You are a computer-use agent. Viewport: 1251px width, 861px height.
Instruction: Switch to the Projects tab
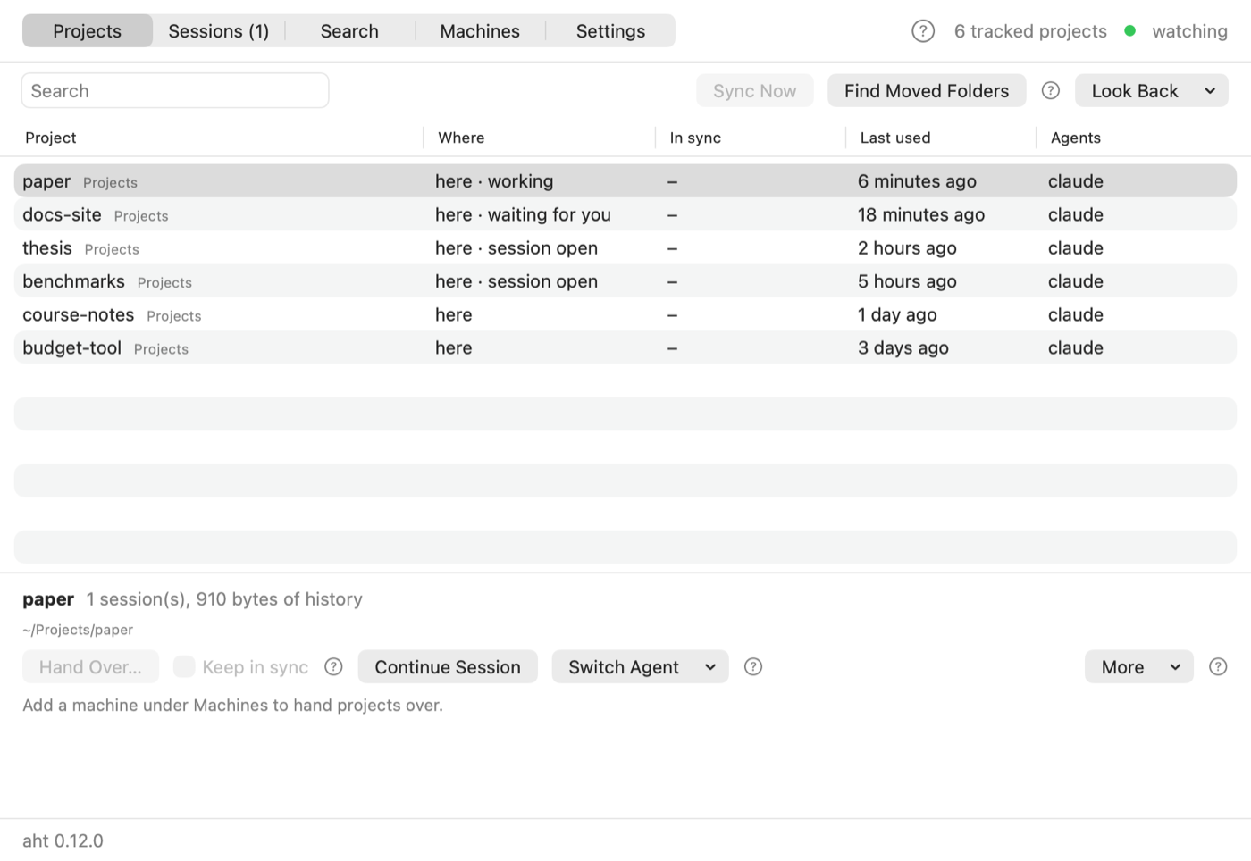click(x=88, y=31)
